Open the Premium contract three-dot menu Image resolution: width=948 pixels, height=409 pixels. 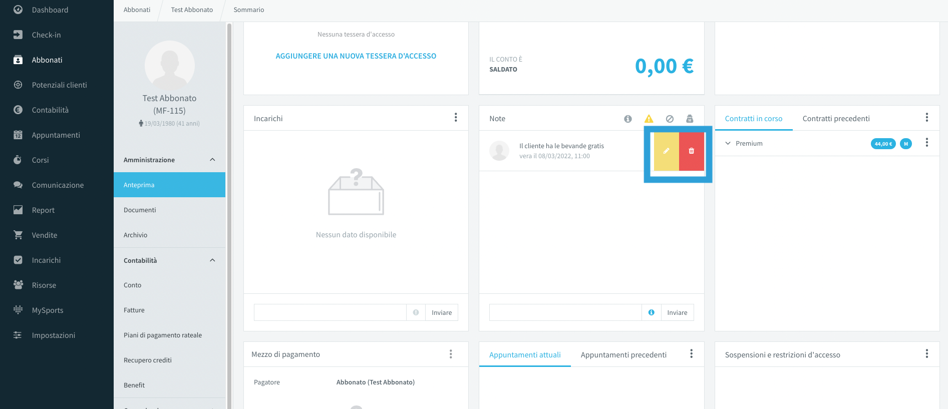coord(927,143)
